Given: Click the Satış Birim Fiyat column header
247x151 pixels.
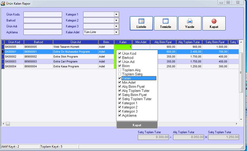Looking at the screenshot, I should 215,42.
